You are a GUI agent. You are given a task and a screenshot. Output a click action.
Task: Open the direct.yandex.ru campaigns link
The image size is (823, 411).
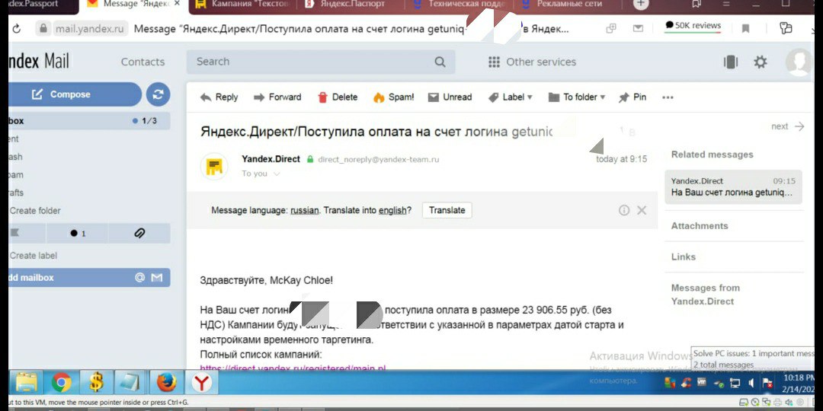(293, 368)
